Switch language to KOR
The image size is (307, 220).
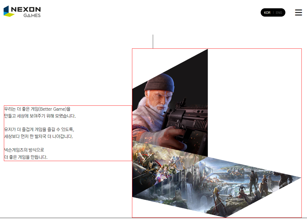(x=267, y=13)
